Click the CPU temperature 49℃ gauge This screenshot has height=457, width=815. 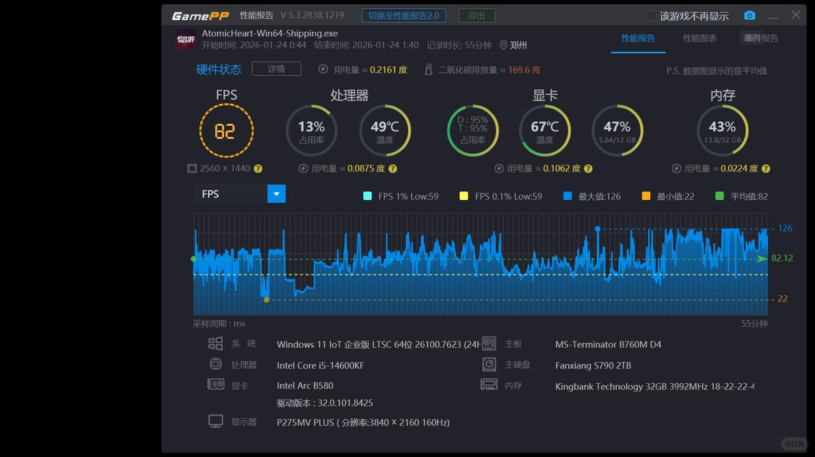385,130
